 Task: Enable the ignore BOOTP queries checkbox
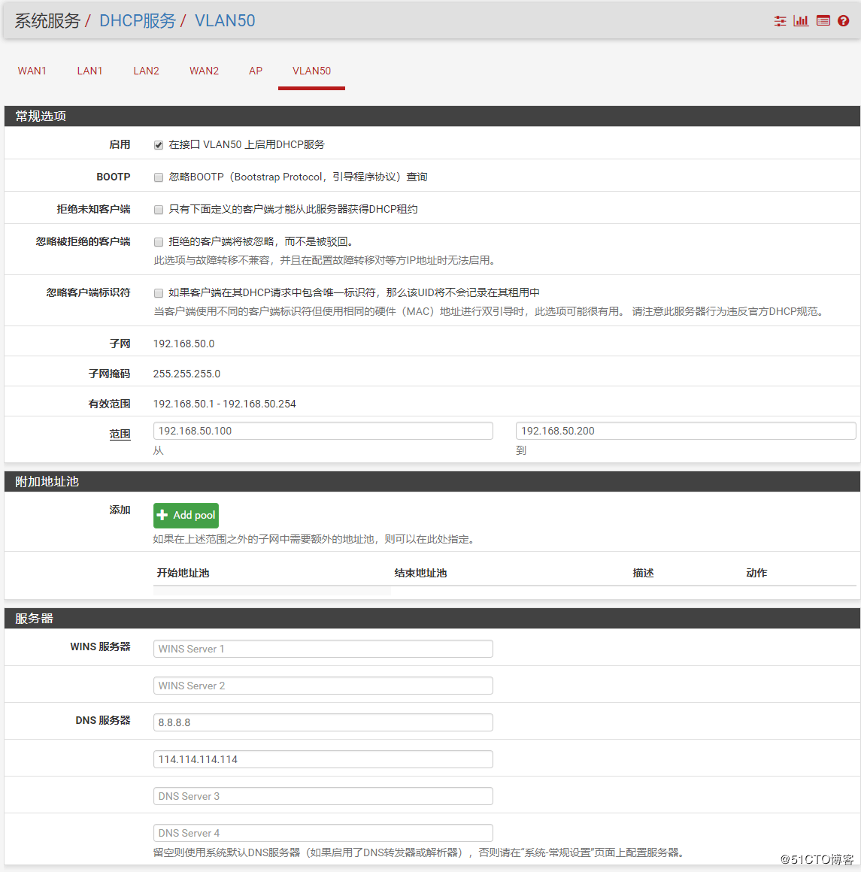pyautogui.click(x=159, y=177)
